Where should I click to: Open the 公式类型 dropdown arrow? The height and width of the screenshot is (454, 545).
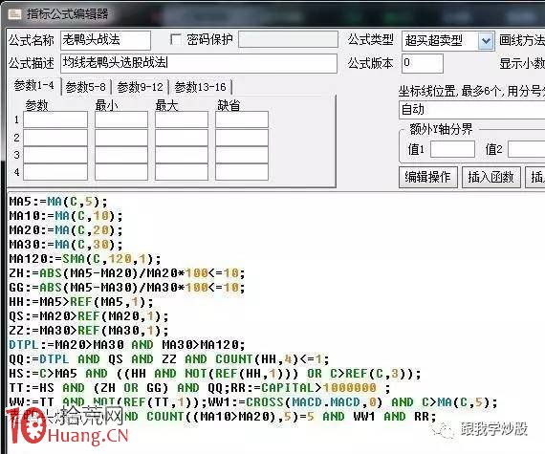[486, 41]
